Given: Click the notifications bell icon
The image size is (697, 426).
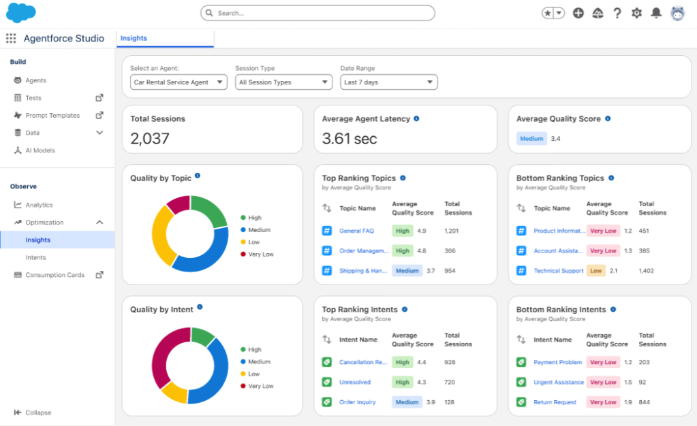Looking at the screenshot, I should tap(656, 13).
